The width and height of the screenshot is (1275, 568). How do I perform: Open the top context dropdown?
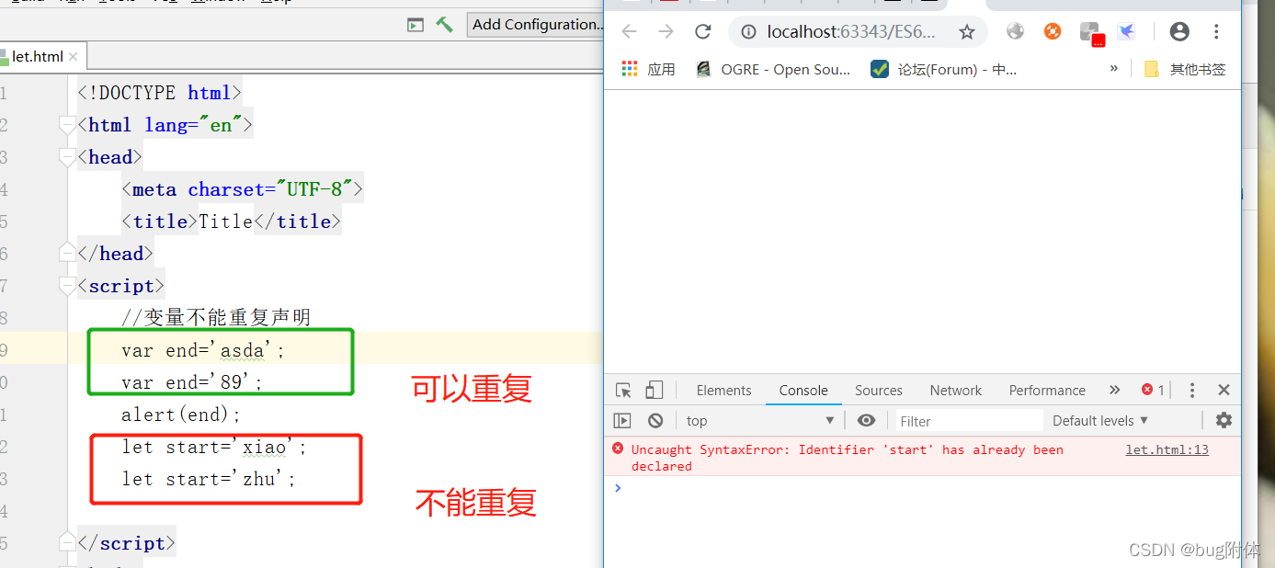(x=759, y=420)
